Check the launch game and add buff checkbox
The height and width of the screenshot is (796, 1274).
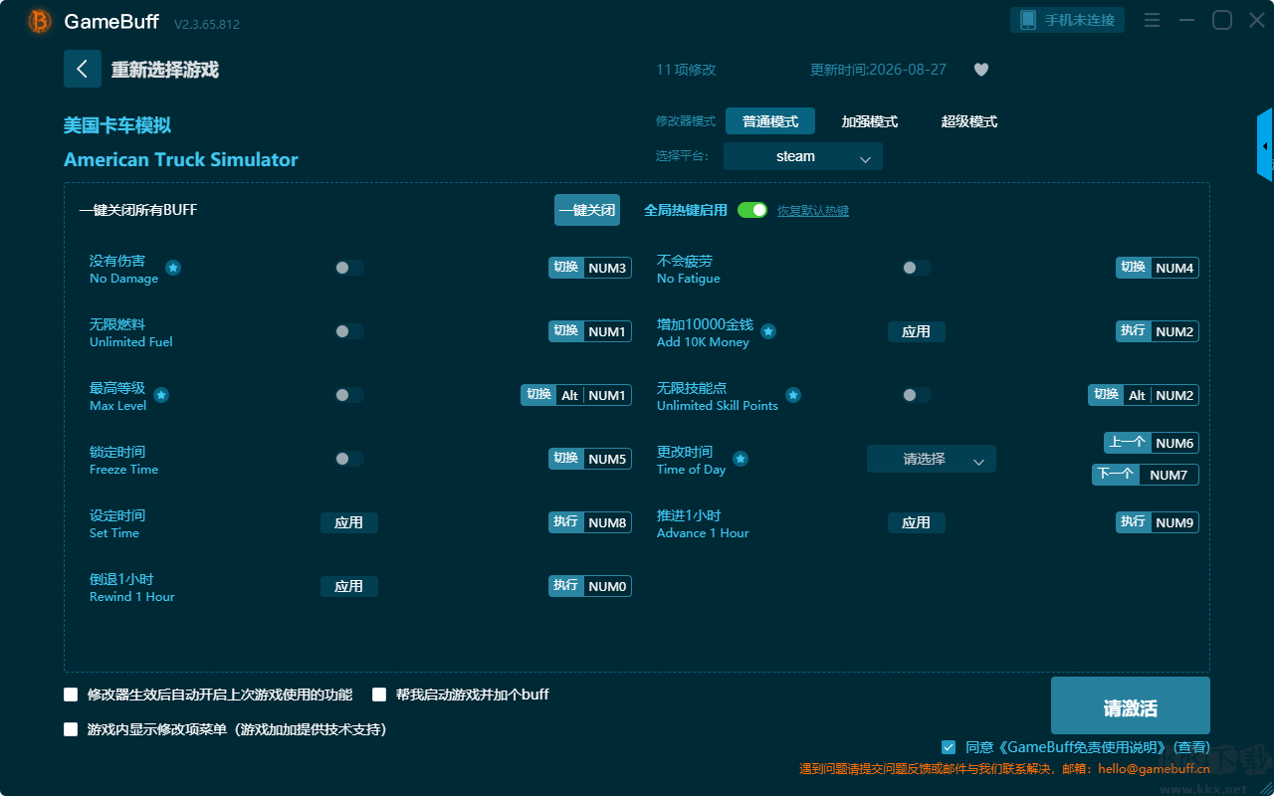click(x=379, y=695)
